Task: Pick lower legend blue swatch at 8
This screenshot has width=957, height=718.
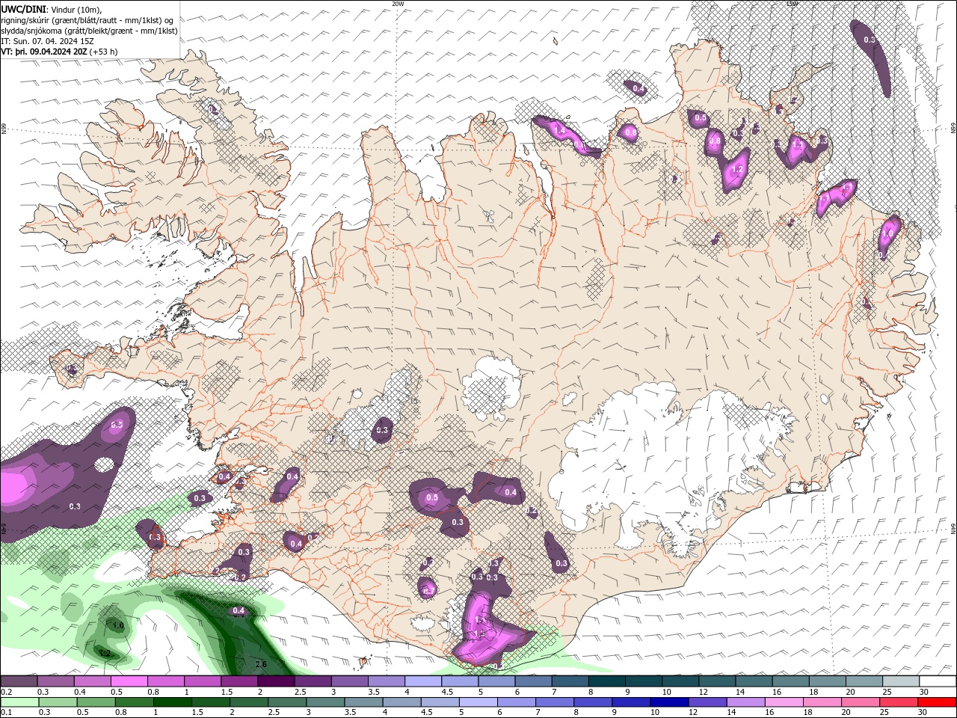Action: (593, 702)
